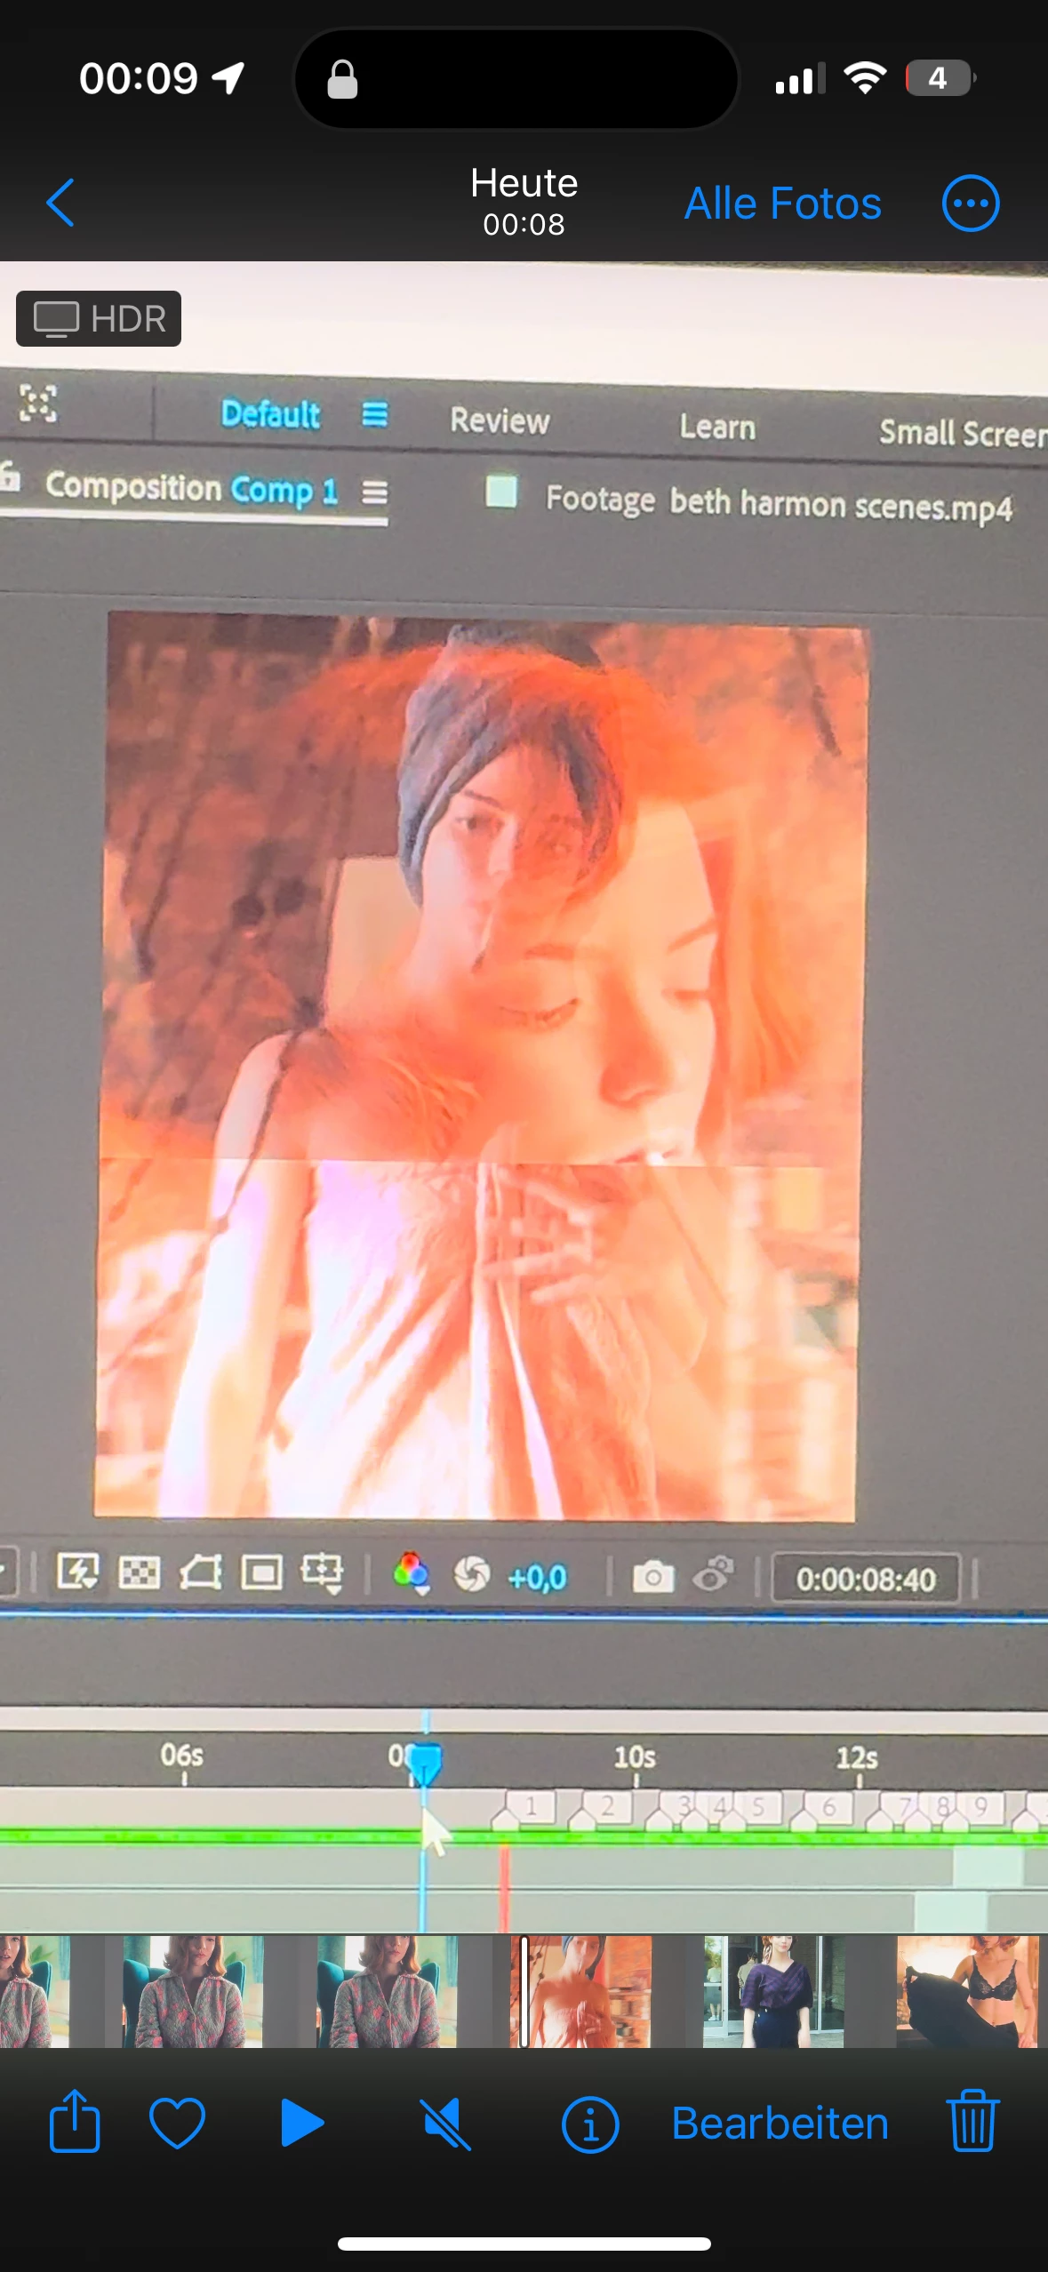
Task: Tap the battery indicator showing 4
Action: [x=940, y=78]
